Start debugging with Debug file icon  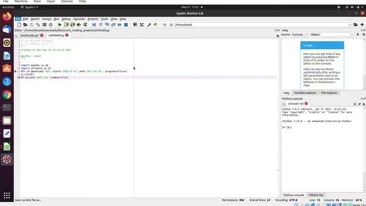click(x=94, y=25)
